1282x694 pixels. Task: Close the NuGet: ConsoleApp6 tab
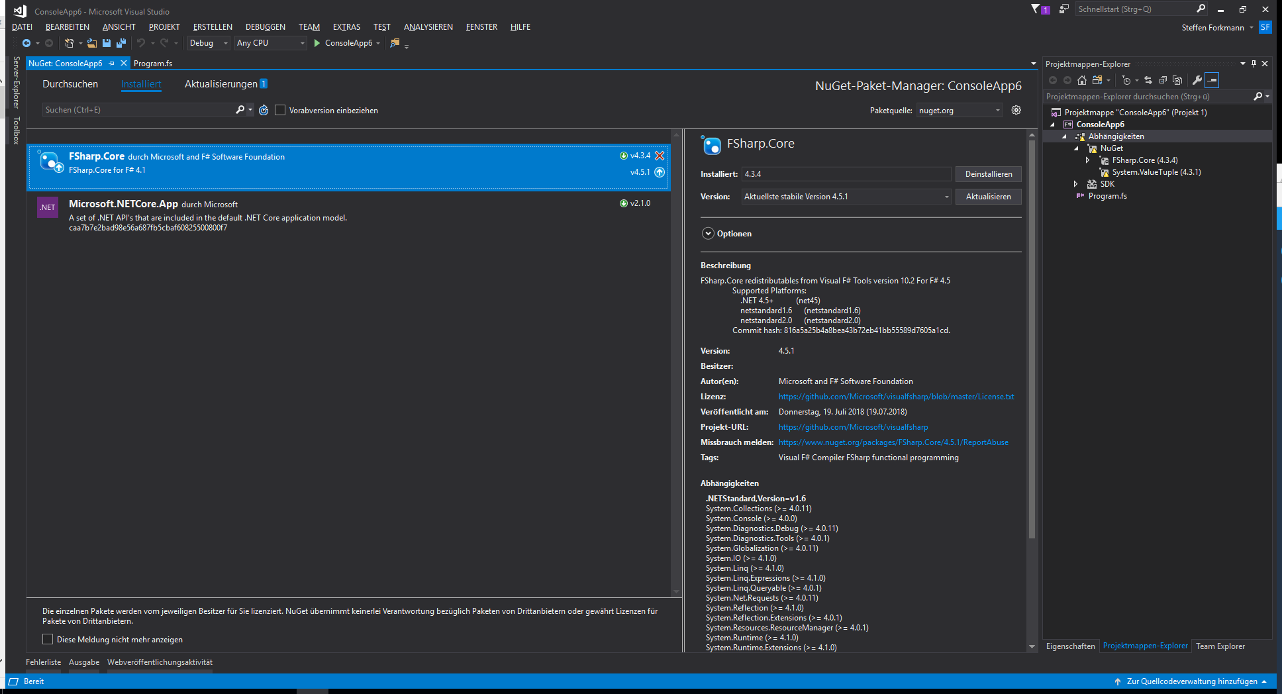coord(124,63)
